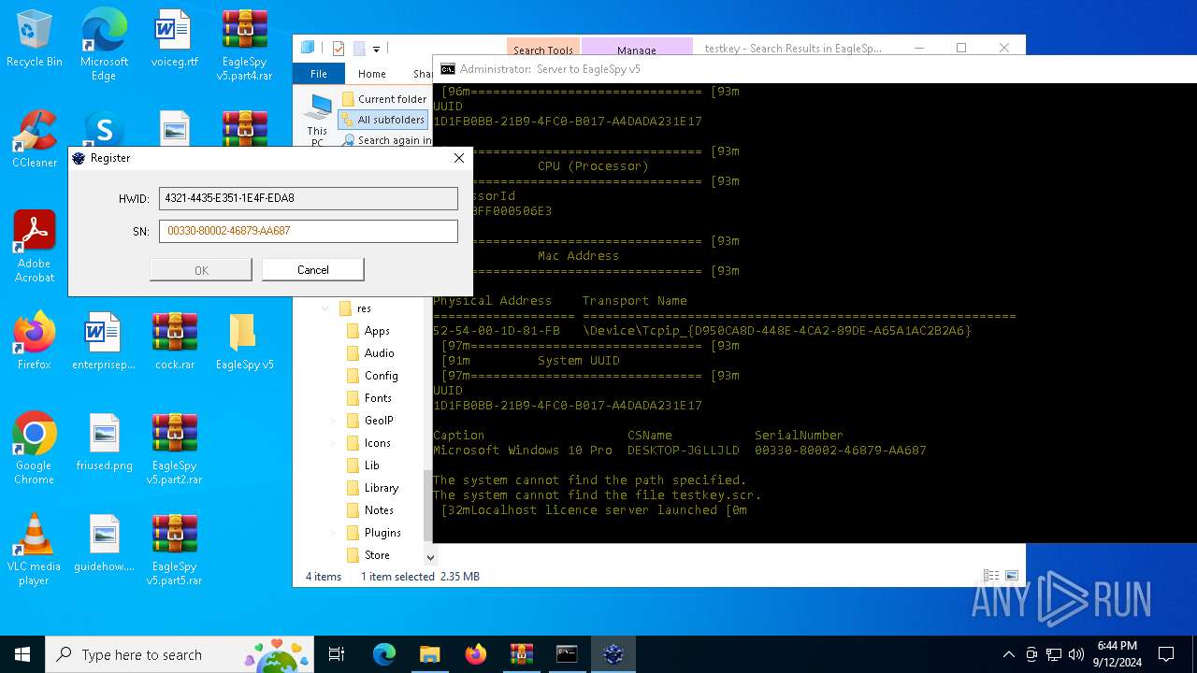Screen dimensions: 1197x673
Task: Launch VLC media player shortcut
Action: (x=35, y=549)
